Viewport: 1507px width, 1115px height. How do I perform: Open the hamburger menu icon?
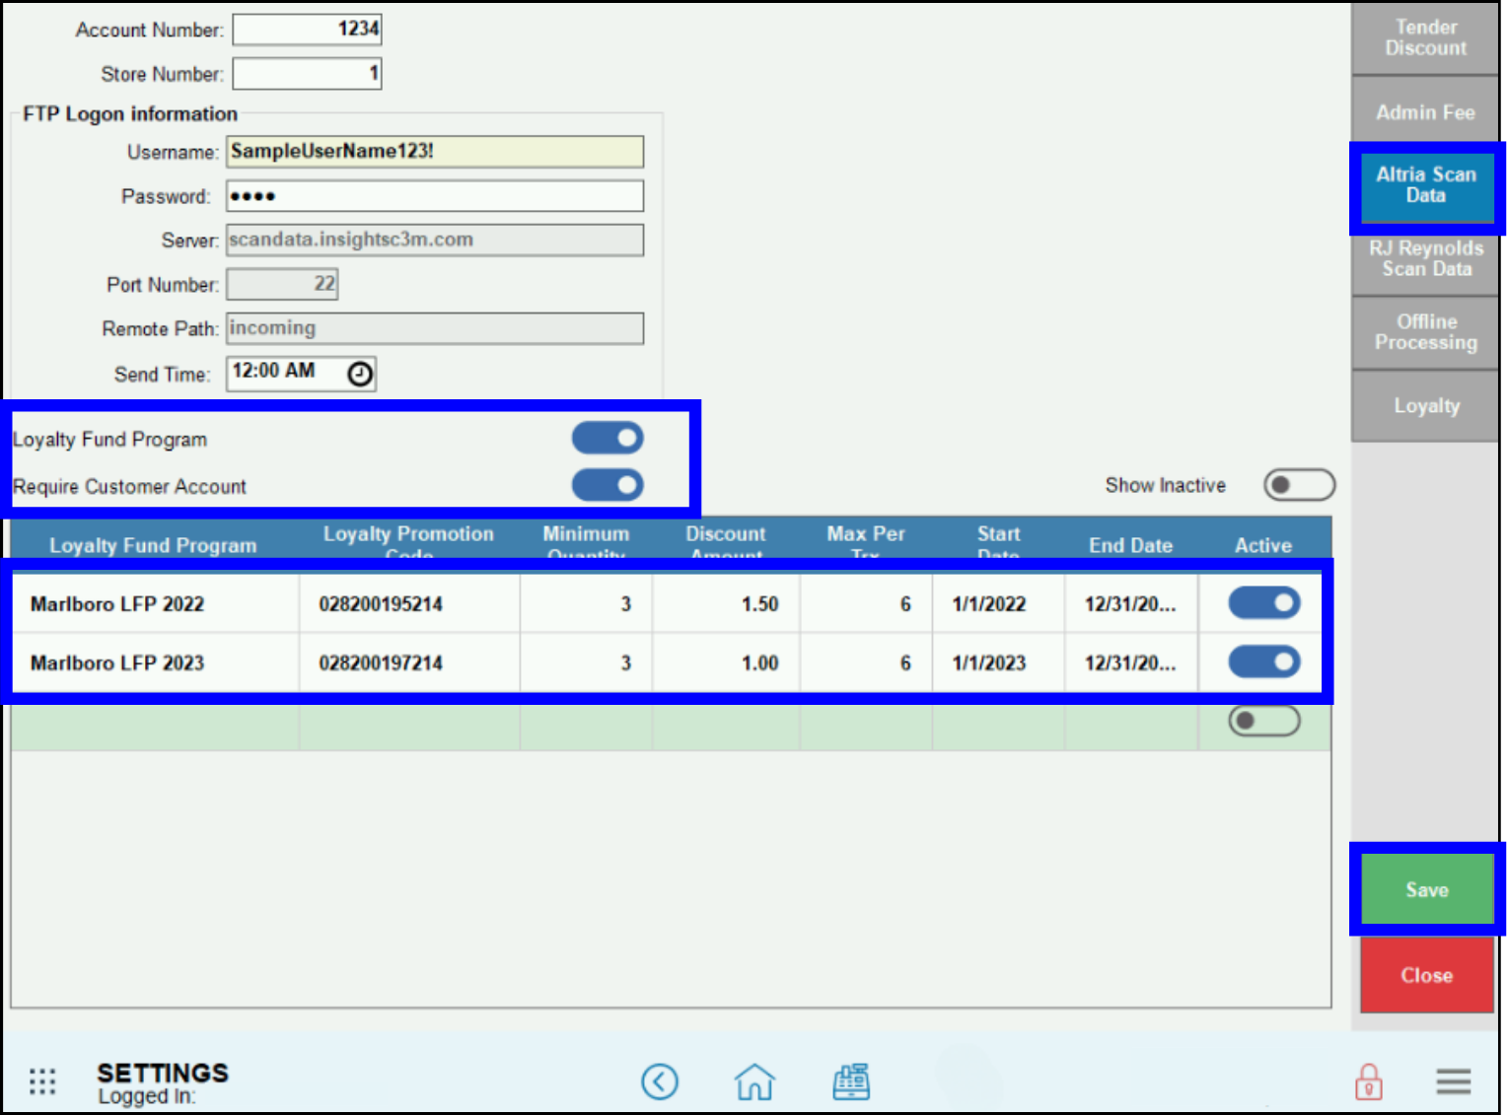click(x=1454, y=1081)
